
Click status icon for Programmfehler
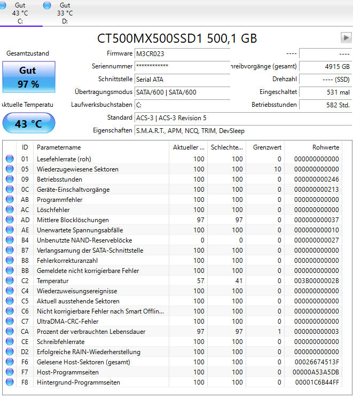pos(10,200)
